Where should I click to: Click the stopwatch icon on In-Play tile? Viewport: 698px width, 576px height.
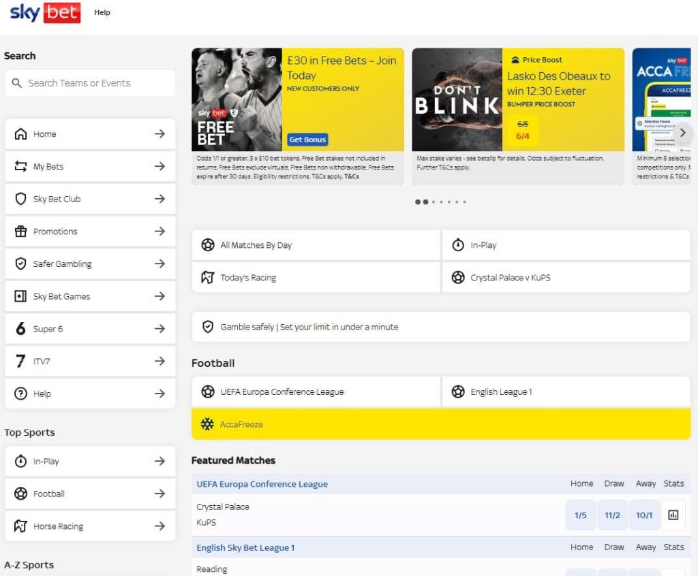click(x=458, y=245)
